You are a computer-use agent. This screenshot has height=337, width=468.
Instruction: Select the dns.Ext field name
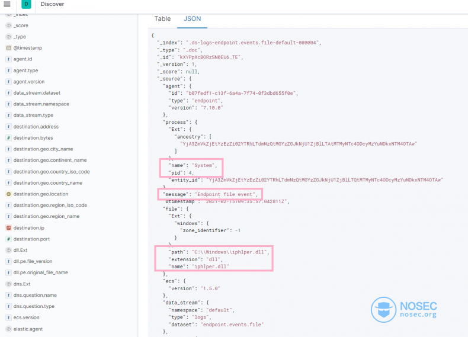click(22, 284)
